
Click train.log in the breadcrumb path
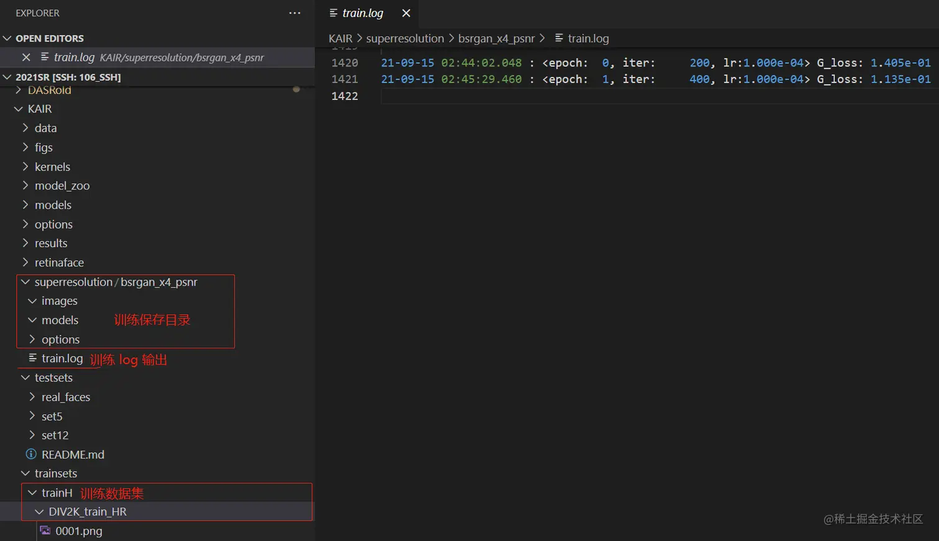pyautogui.click(x=588, y=39)
